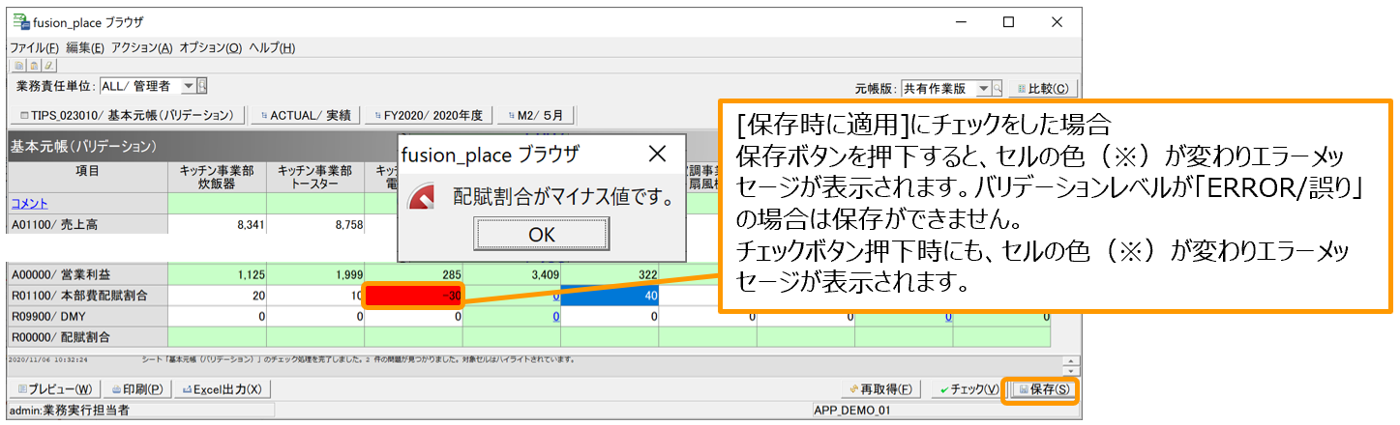
Task: Click the ACTUAL/ 実績 selector button
Action: click(306, 115)
